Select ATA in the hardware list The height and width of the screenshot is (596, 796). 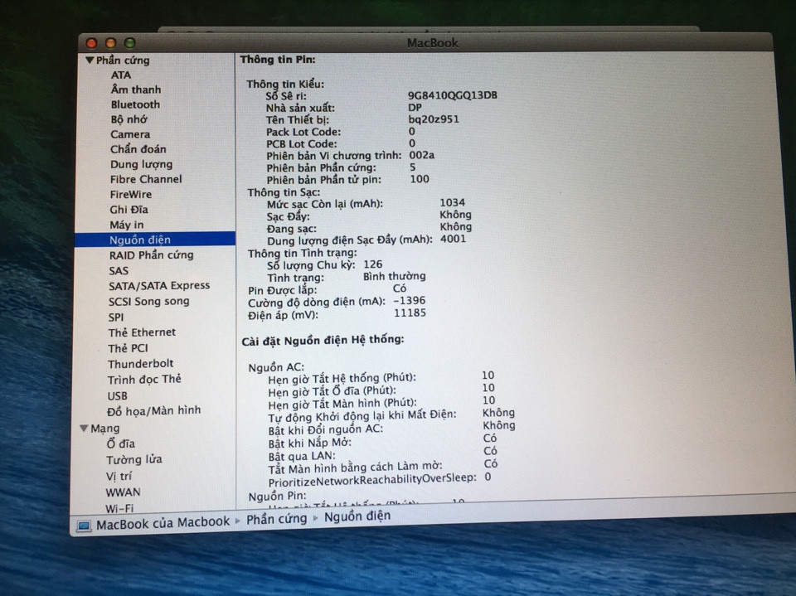[x=121, y=75]
